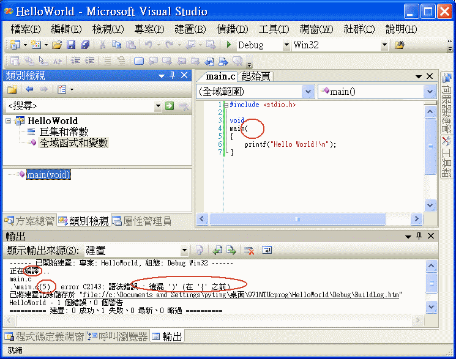This screenshot has height=359, width=456.
Task: Open the 工具(T) menu
Action: 274,29
